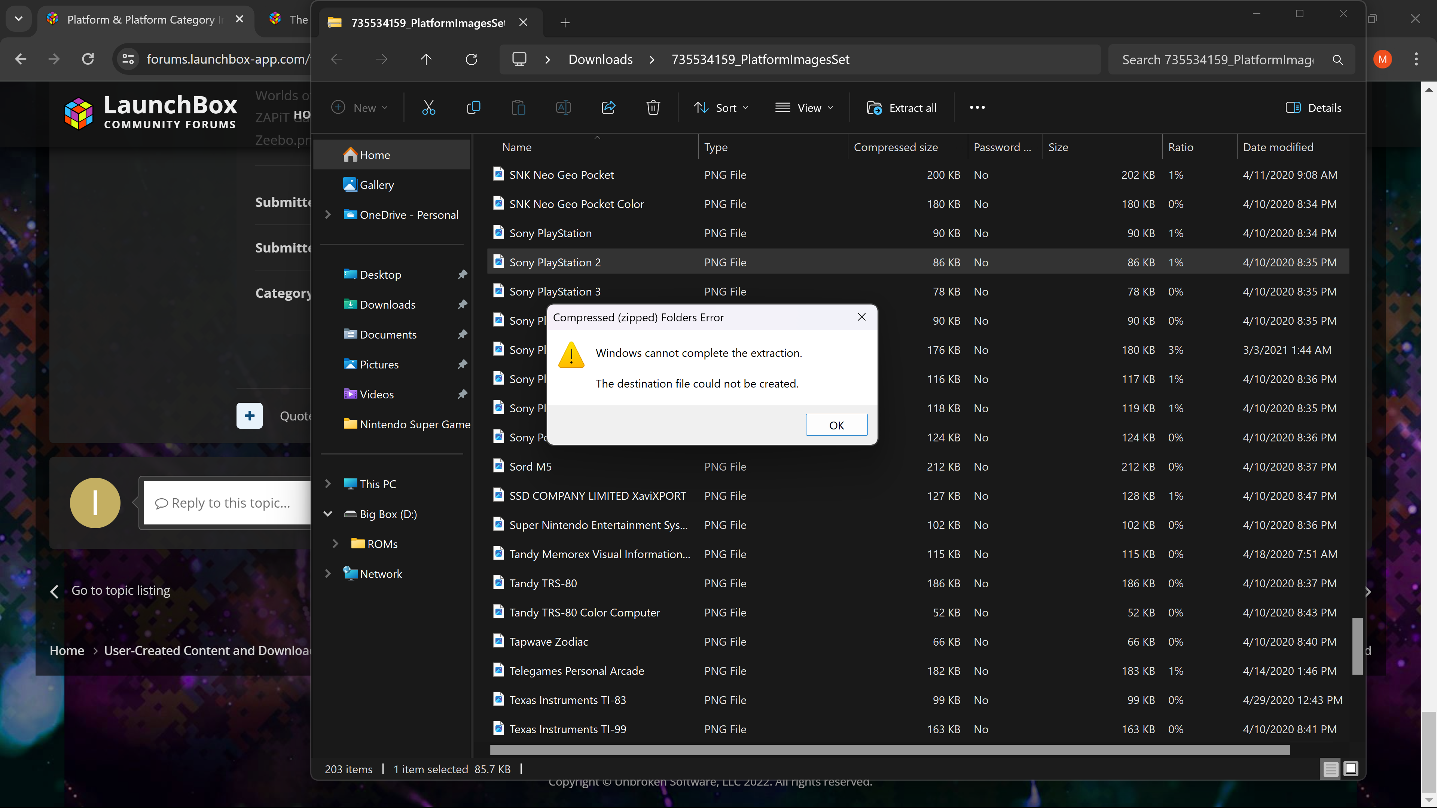The width and height of the screenshot is (1437, 808).
Task: Expand the ROMs folder node
Action: pos(335,544)
